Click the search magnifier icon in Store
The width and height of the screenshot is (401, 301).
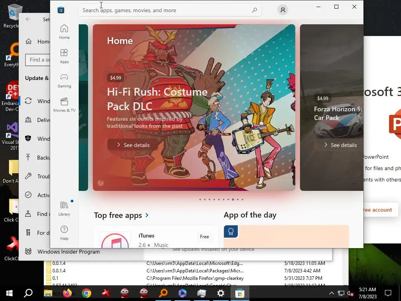click(x=255, y=10)
